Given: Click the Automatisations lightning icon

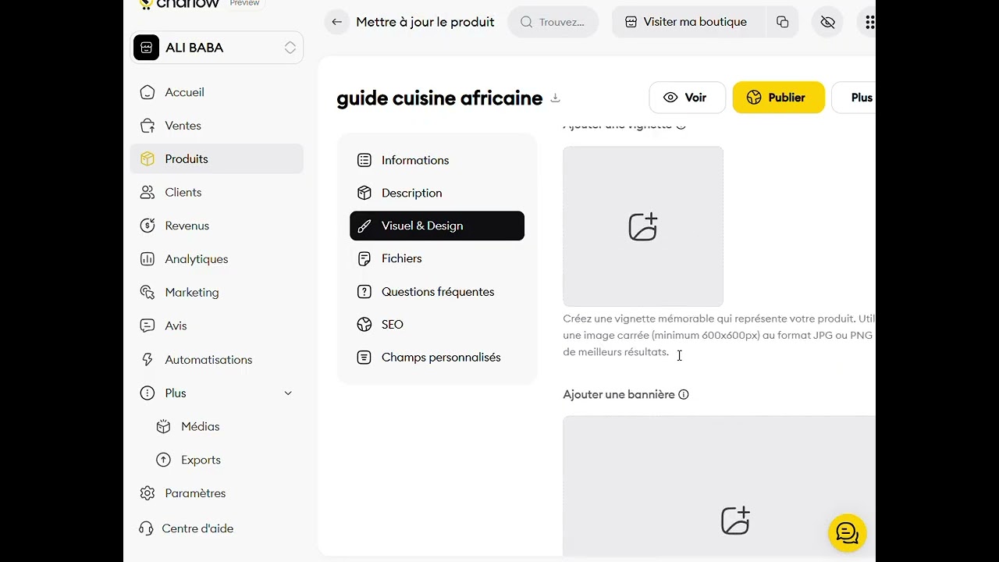Looking at the screenshot, I should [148, 360].
